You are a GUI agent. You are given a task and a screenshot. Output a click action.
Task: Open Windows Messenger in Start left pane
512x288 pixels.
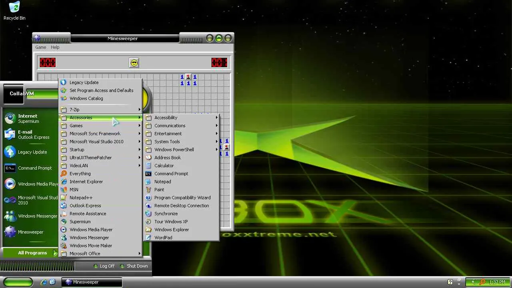click(x=30, y=216)
